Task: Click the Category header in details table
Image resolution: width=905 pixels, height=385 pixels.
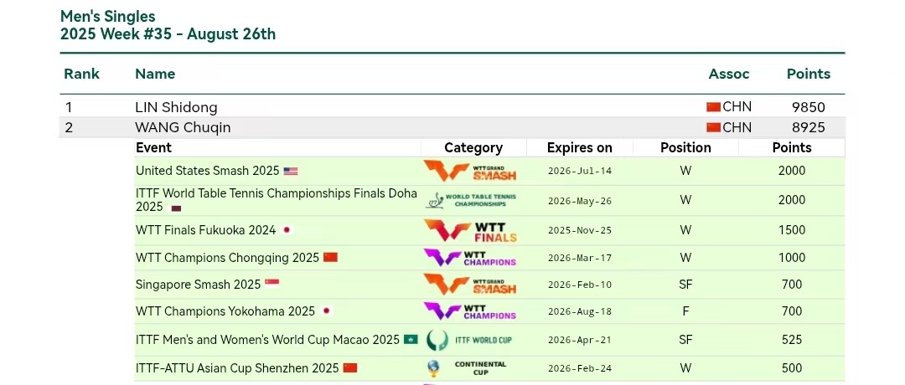Action: click(x=473, y=147)
